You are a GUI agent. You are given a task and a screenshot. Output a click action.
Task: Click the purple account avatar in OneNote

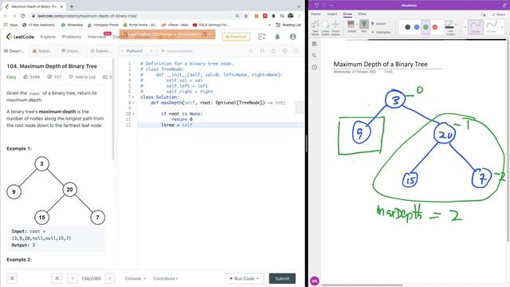pos(315,281)
